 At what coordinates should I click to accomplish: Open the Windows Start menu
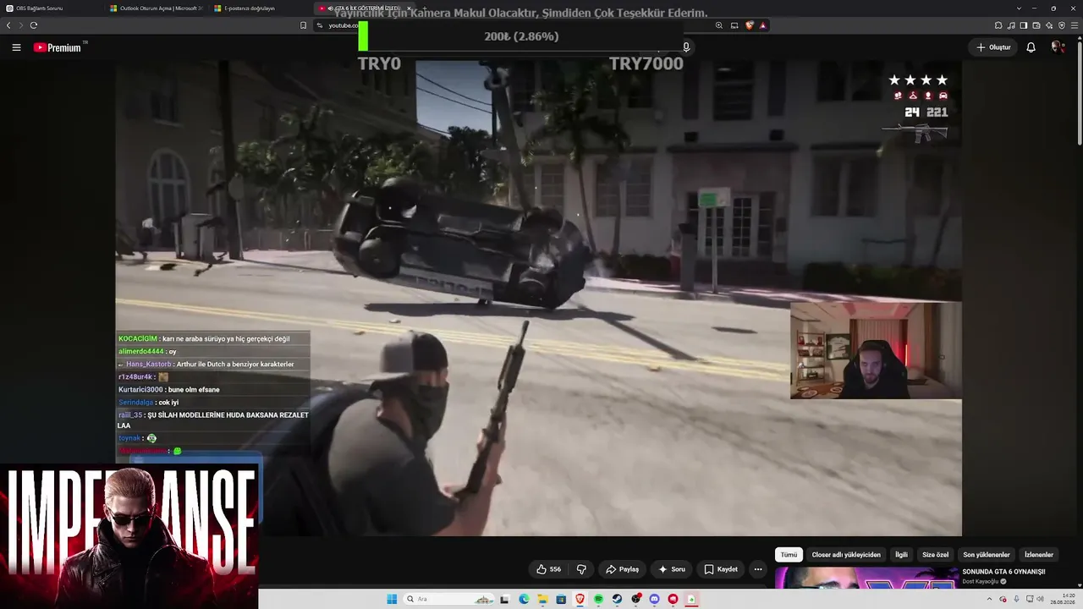pyautogui.click(x=392, y=599)
